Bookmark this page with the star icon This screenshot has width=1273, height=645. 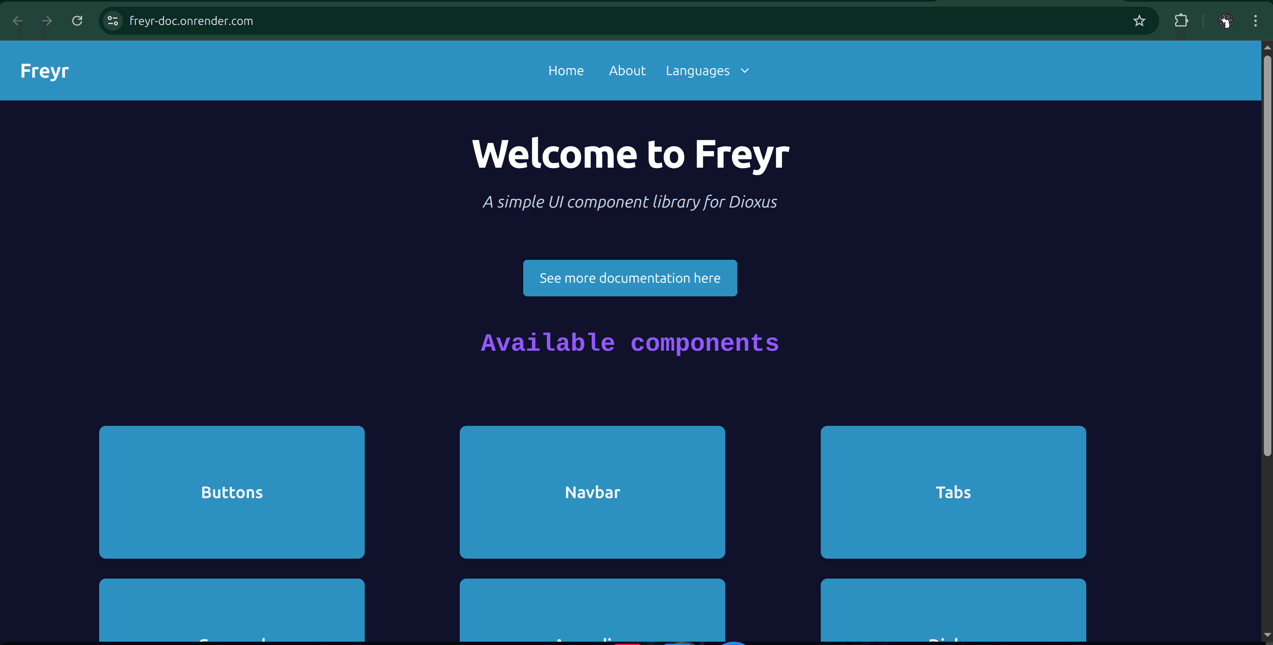tap(1139, 21)
